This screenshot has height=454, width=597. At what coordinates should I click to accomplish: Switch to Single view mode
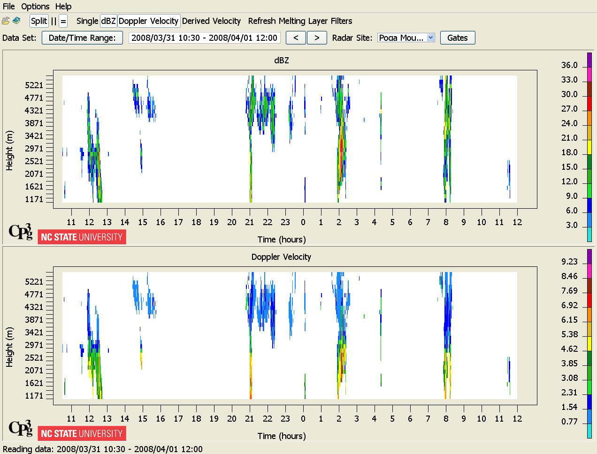coord(87,21)
